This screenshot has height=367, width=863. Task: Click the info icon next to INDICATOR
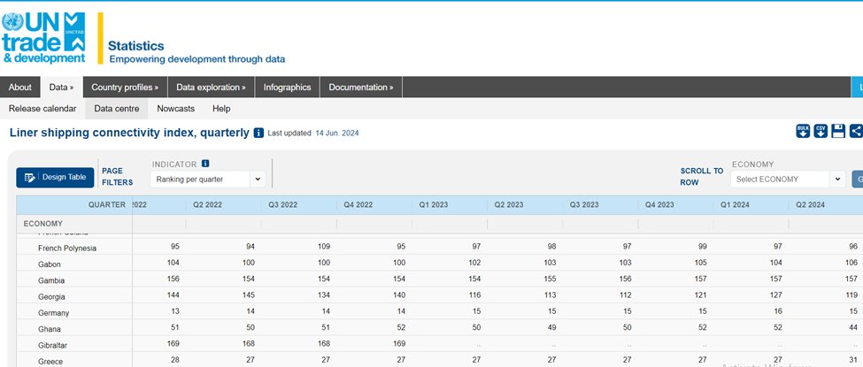[205, 164]
